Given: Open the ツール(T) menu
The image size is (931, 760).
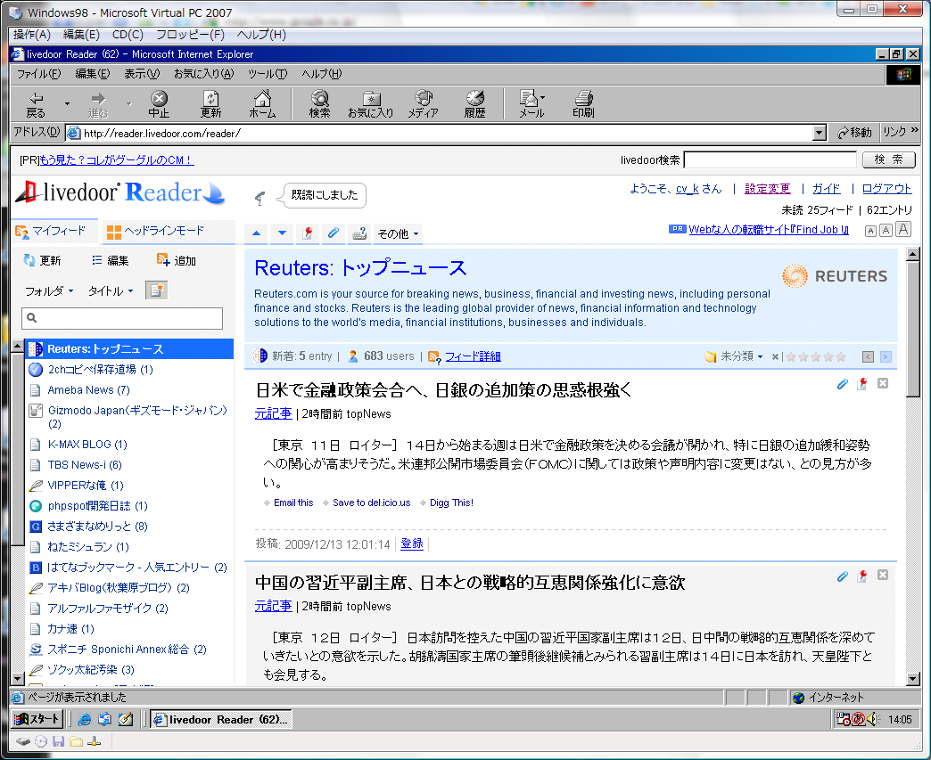Looking at the screenshot, I should 268,74.
